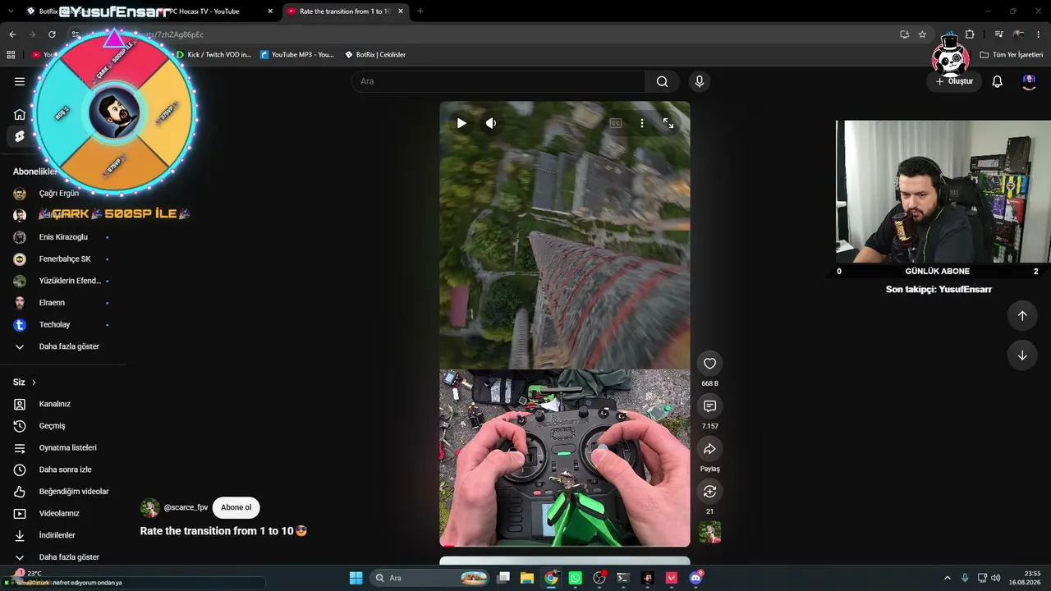
Task: Go to the next Short
Action: point(1022,355)
